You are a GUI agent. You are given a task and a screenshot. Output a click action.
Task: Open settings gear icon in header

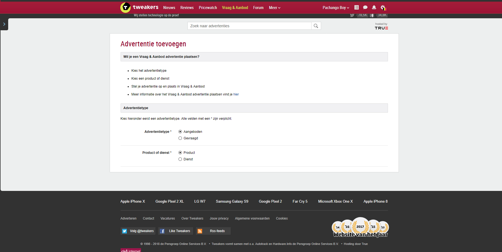[x=383, y=8]
